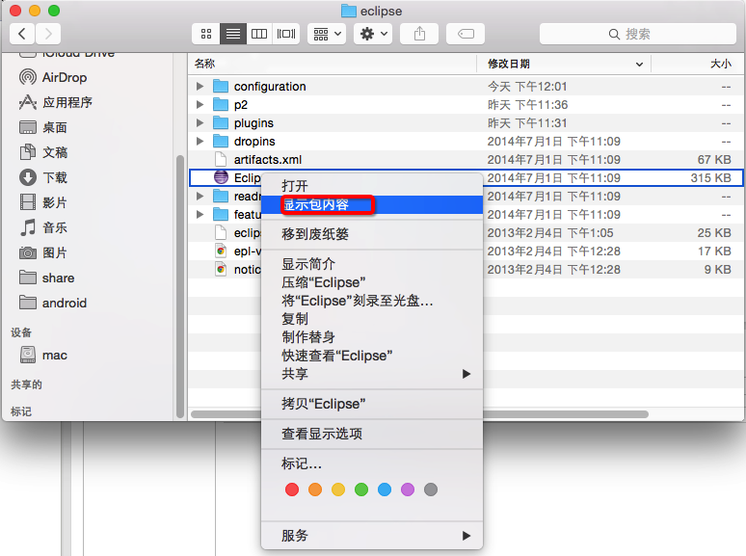This screenshot has width=746, height=556.
Task: Expand the readme folder row
Action: (200, 196)
